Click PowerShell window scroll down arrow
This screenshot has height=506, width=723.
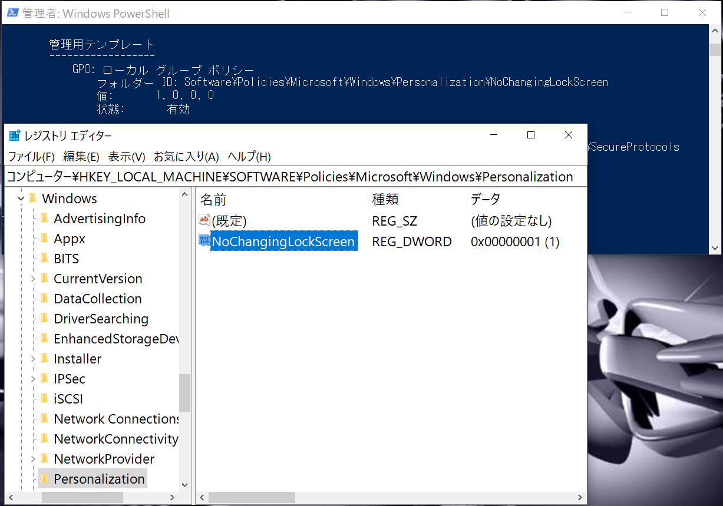[x=715, y=249]
